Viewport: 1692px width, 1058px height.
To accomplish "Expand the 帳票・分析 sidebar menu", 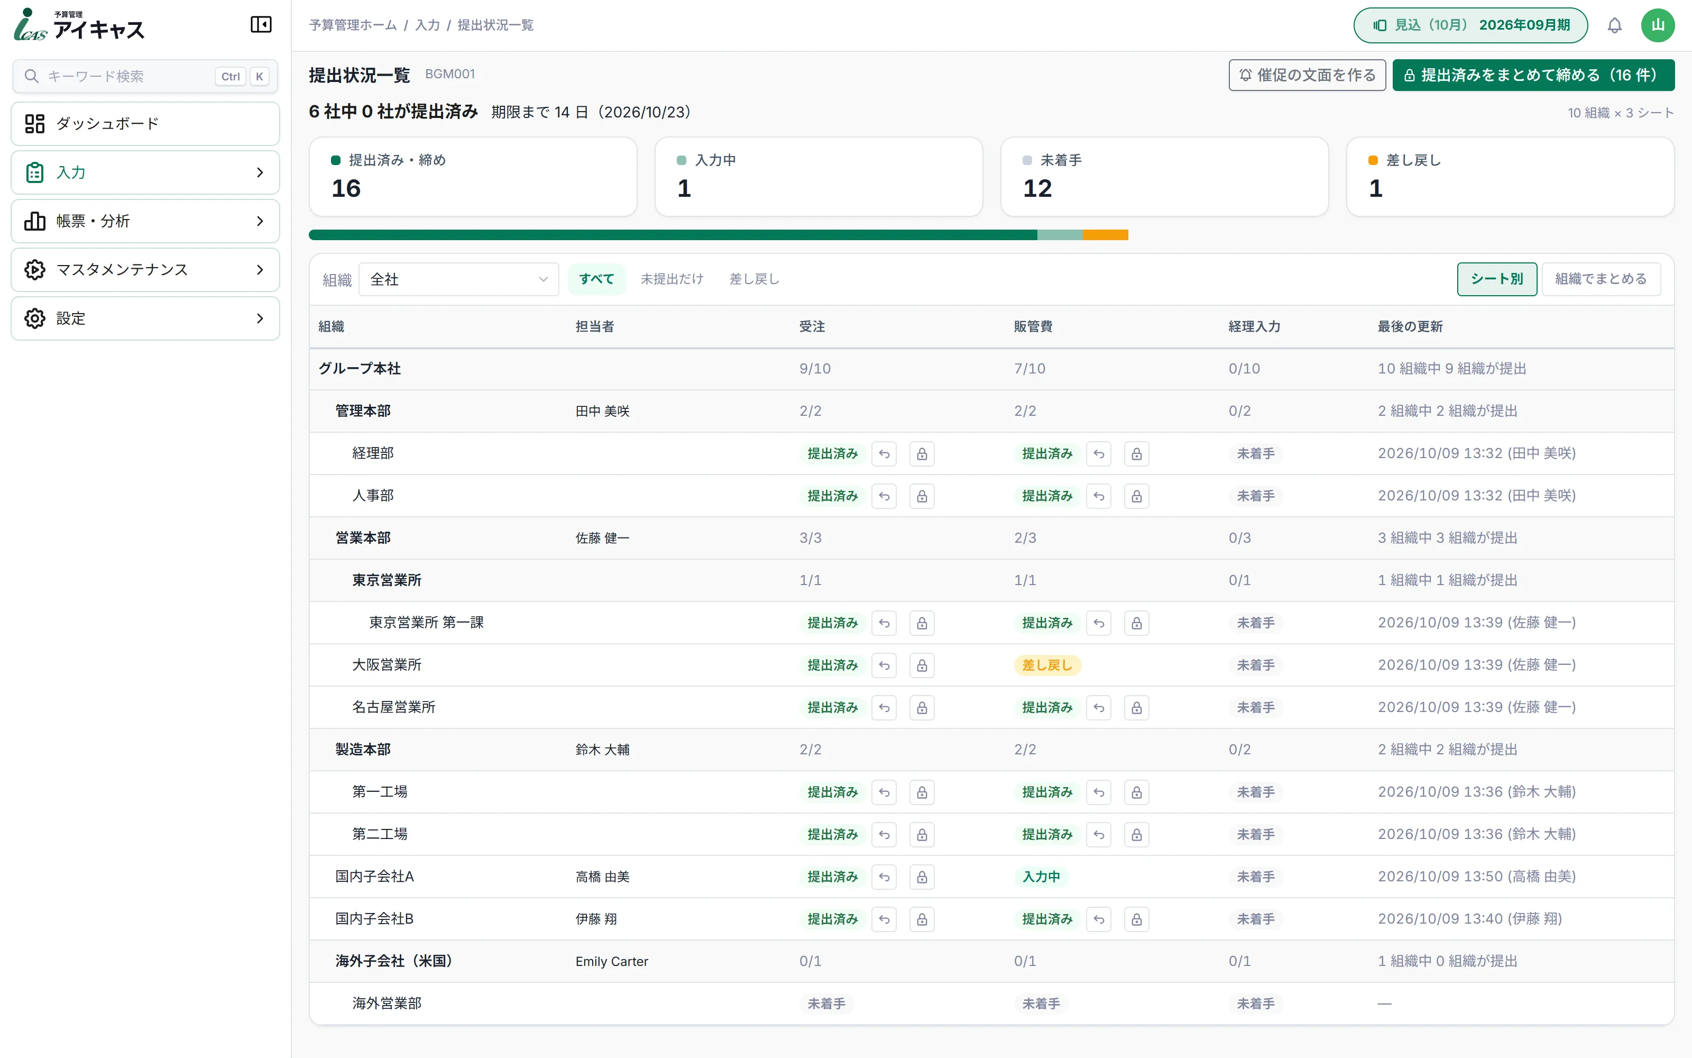I will pyautogui.click(x=145, y=221).
